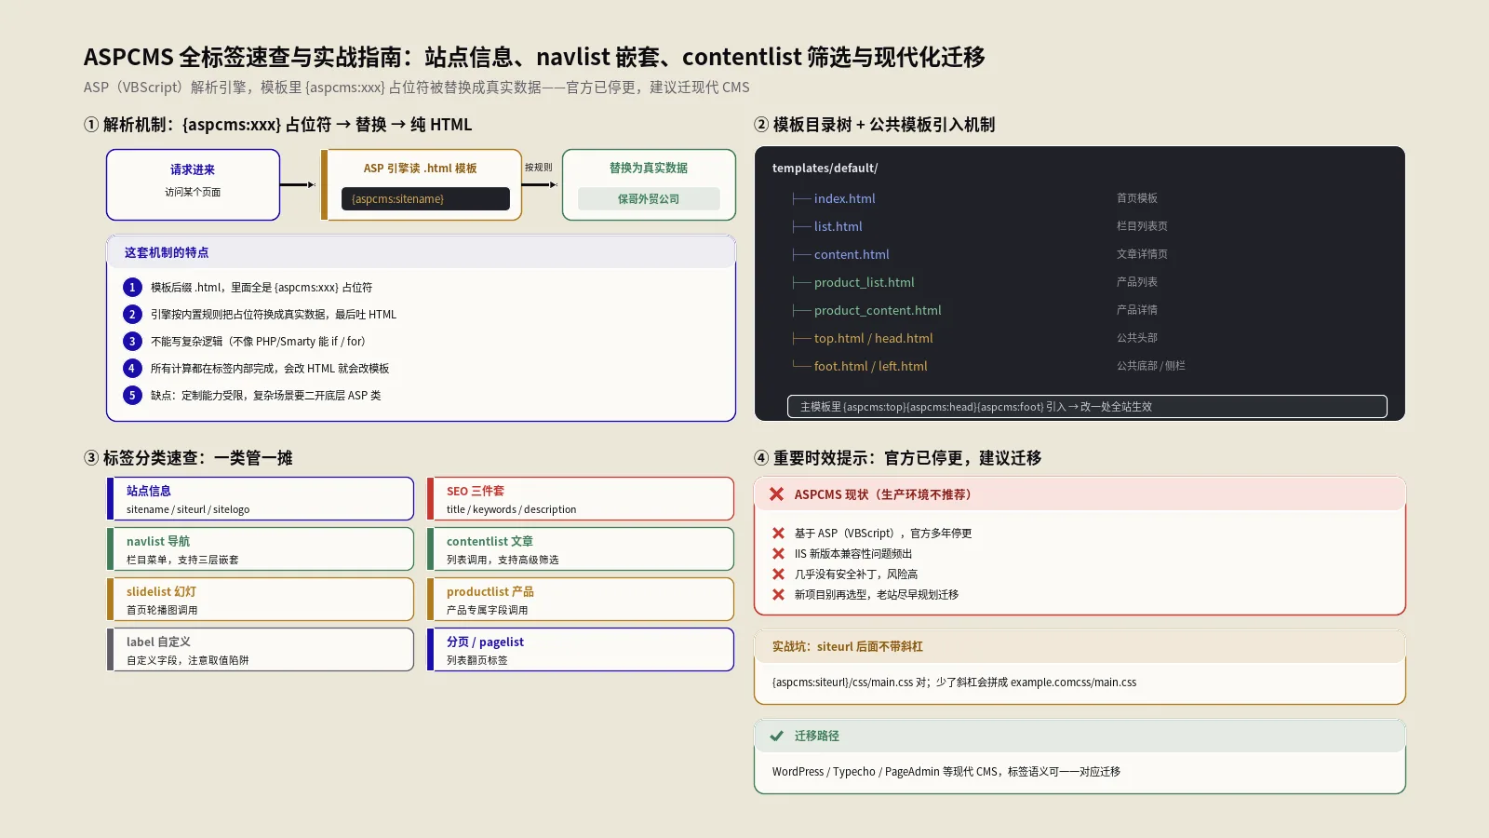Select product_content.html in the template tree

(878, 310)
